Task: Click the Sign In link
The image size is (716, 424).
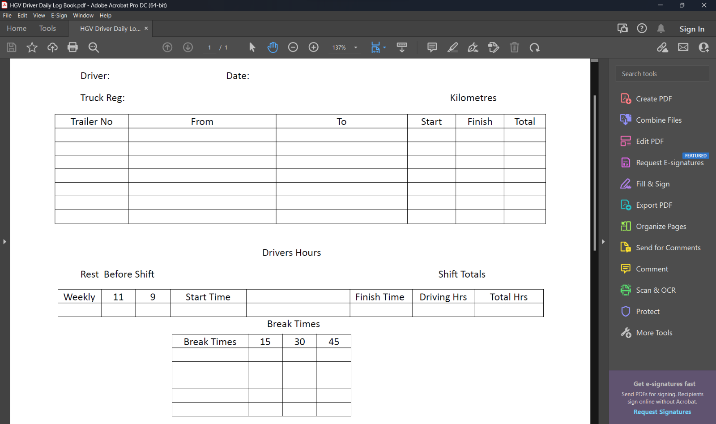Action: pyautogui.click(x=691, y=29)
